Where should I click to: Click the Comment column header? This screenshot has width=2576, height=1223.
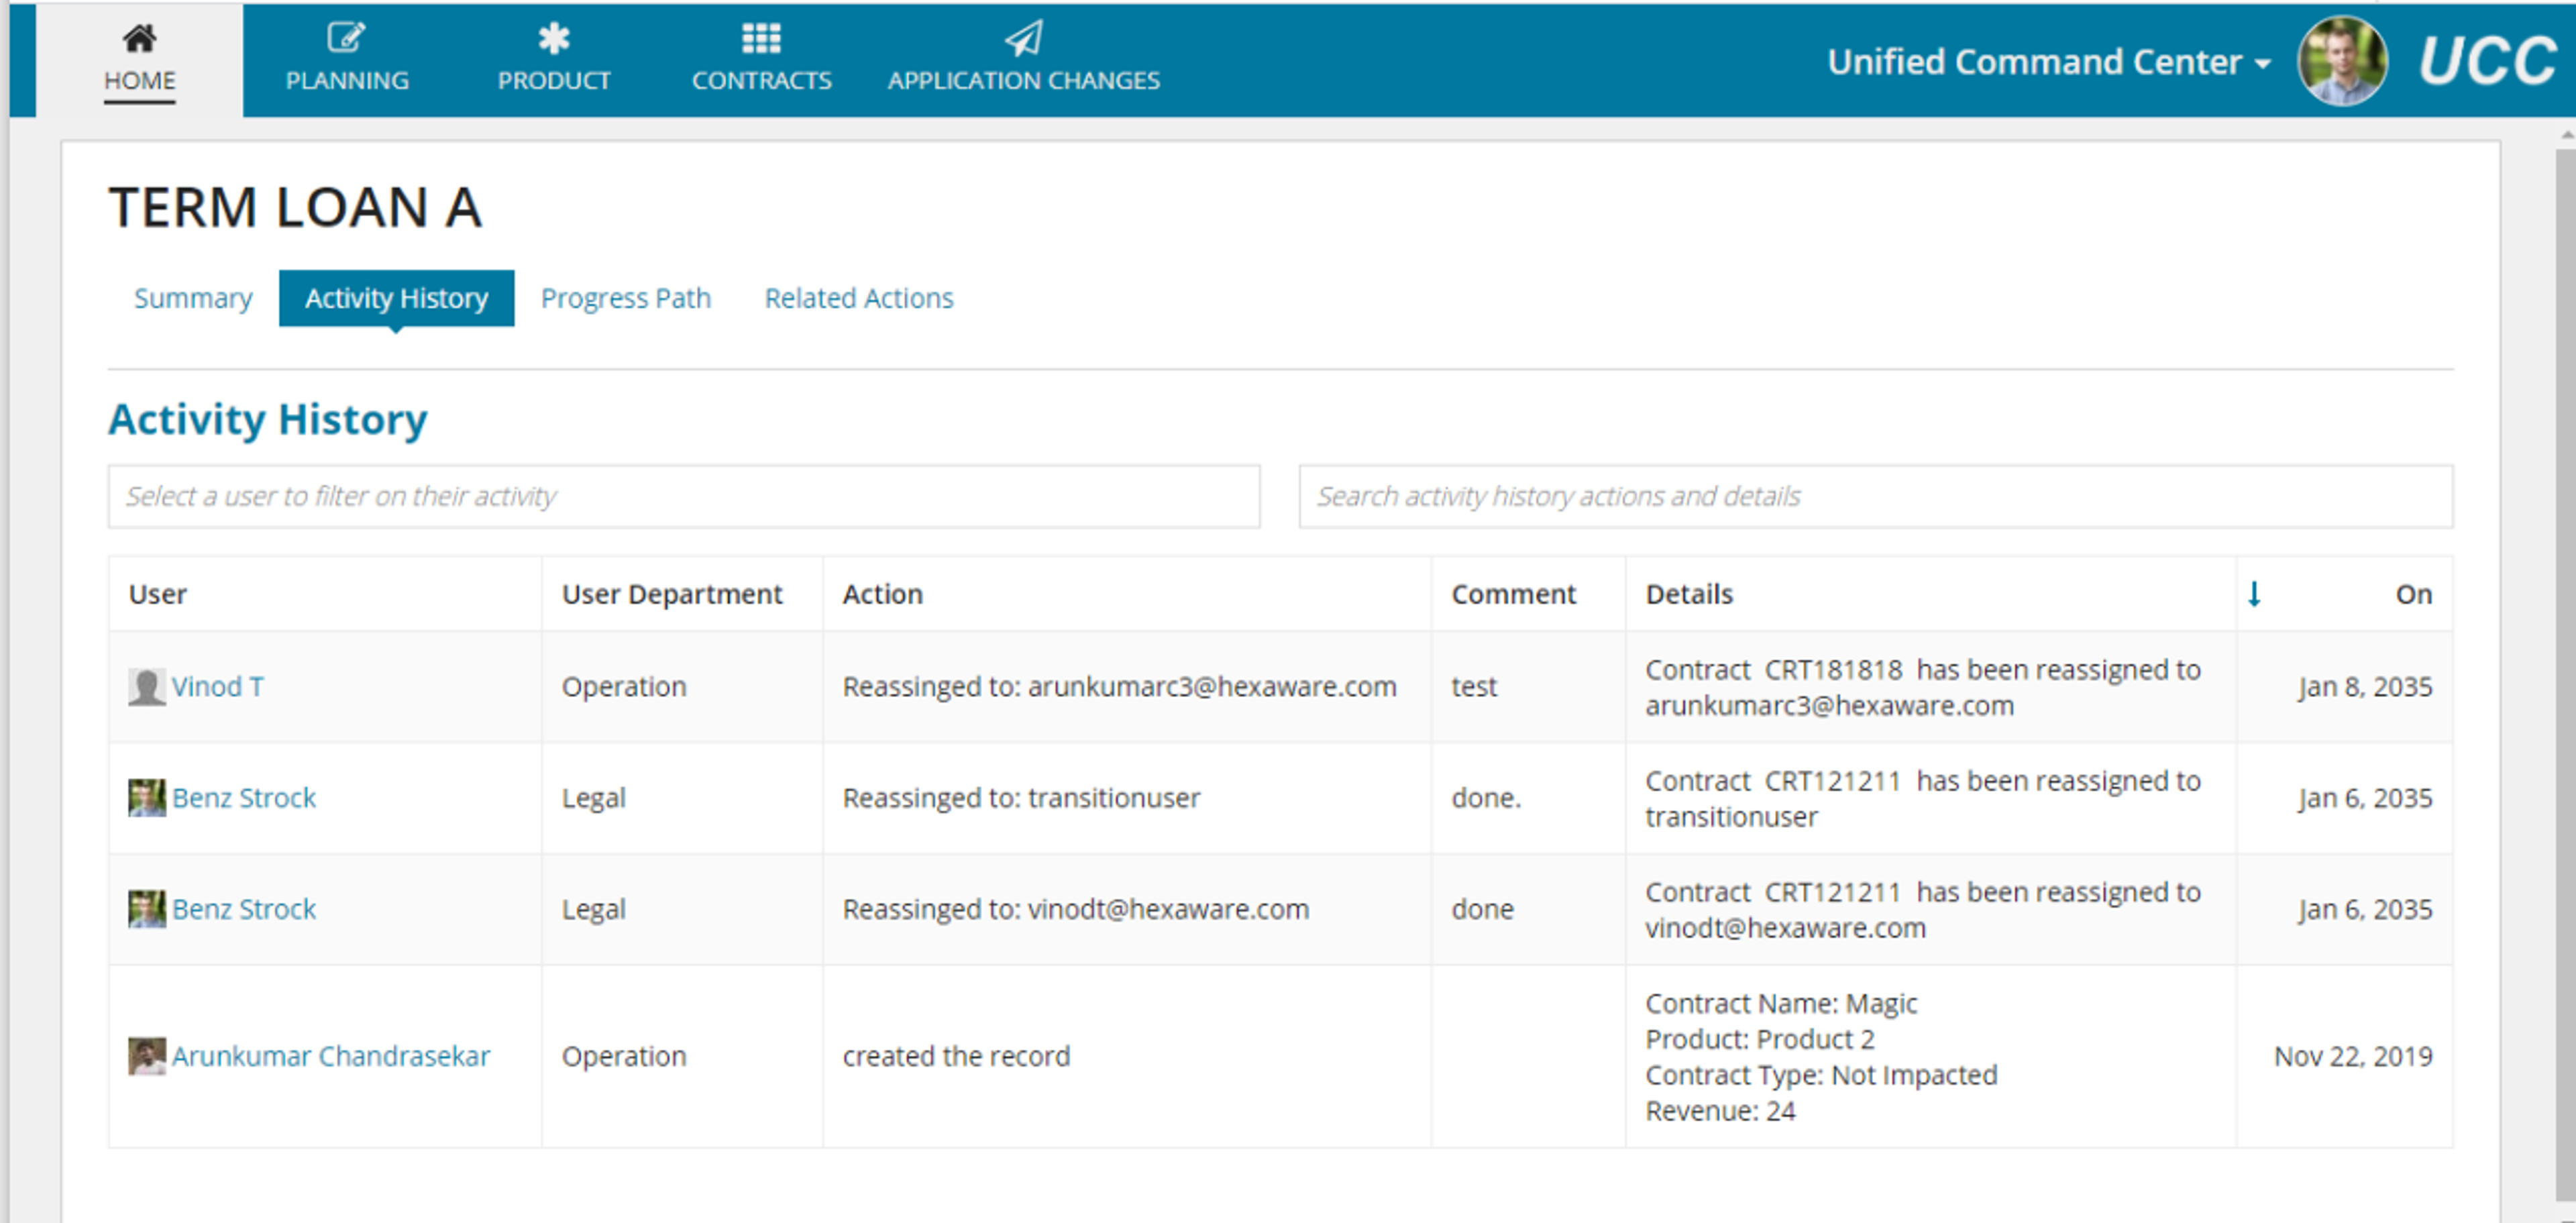(1513, 594)
